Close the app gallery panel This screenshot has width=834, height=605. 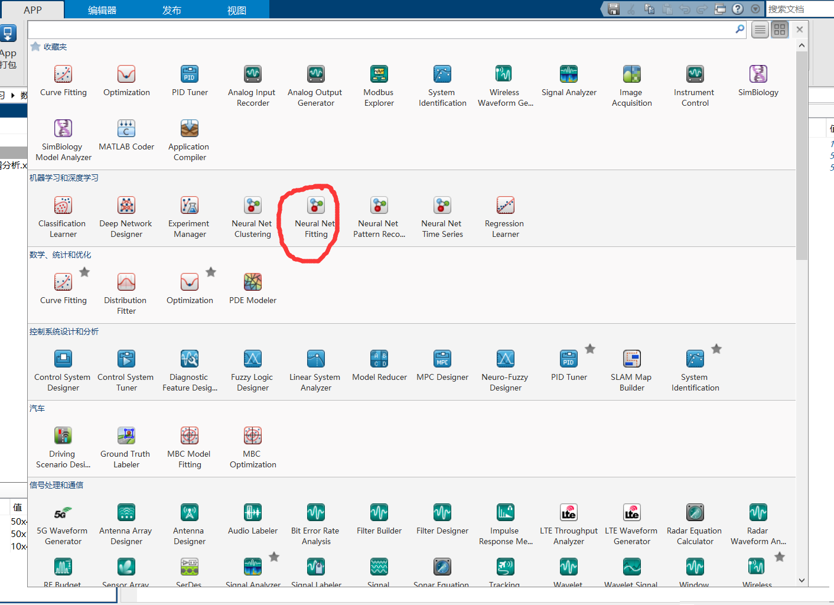click(800, 30)
